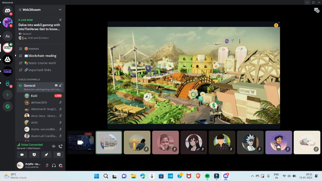This screenshot has height=181, width=322.
Task: Open the blockchain-reading channel
Action: [40, 56]
